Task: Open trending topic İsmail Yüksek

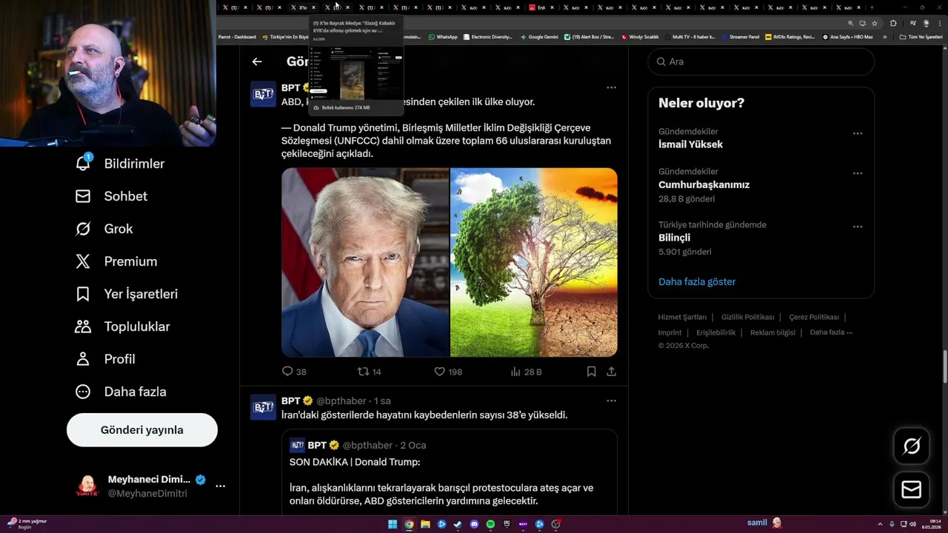Action: pos(690,144)
